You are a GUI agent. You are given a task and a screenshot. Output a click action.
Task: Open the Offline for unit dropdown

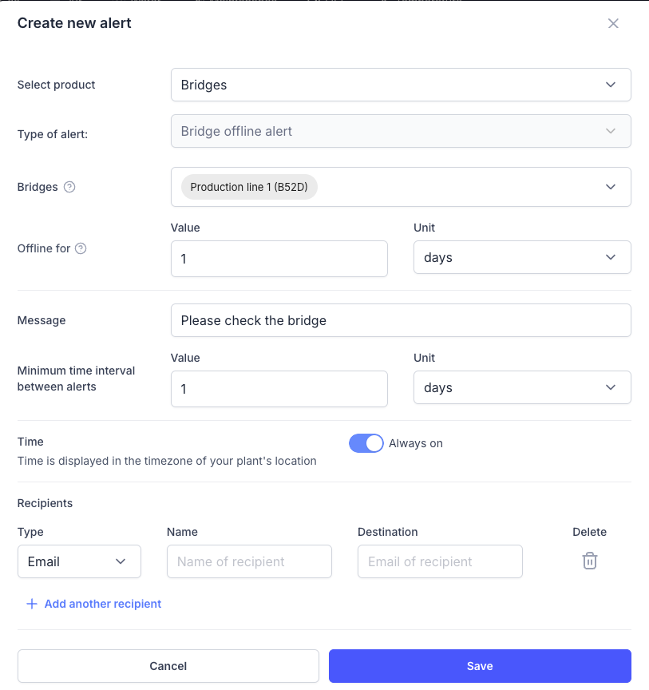pyautogui.click(x=522, y=258)
